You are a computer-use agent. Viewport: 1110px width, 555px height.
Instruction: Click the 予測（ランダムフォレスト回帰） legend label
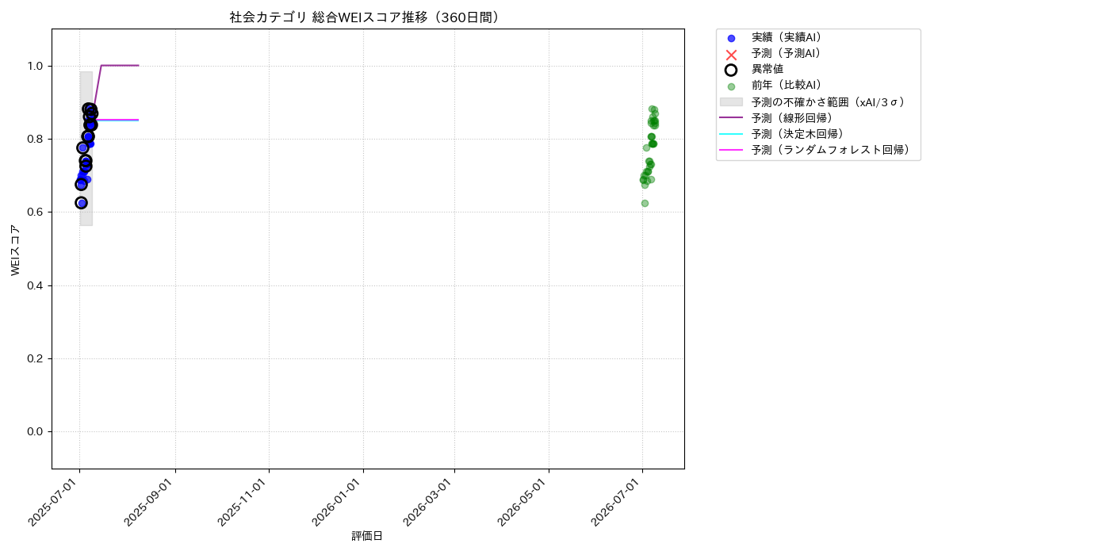click(831, 149)
